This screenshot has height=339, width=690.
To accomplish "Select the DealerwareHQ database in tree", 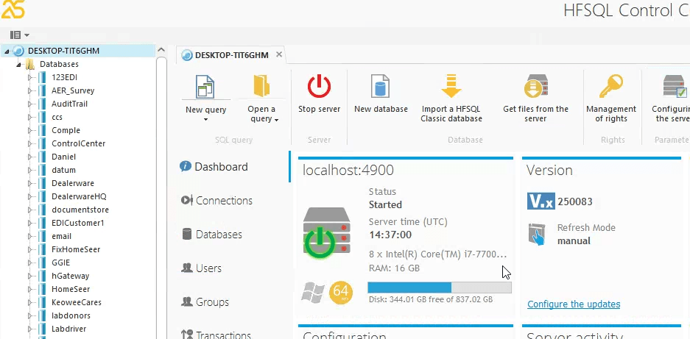I will [x=79, y=196].
